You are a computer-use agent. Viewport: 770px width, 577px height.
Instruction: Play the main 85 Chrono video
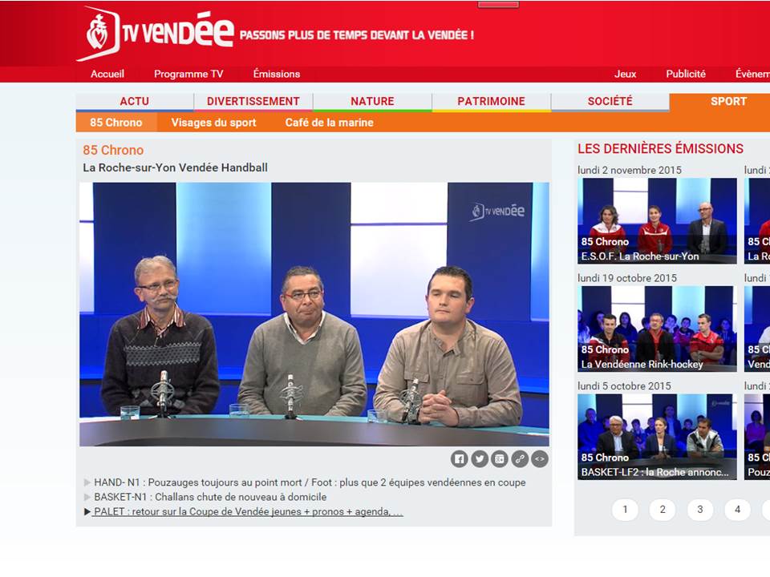pos(314,314)
